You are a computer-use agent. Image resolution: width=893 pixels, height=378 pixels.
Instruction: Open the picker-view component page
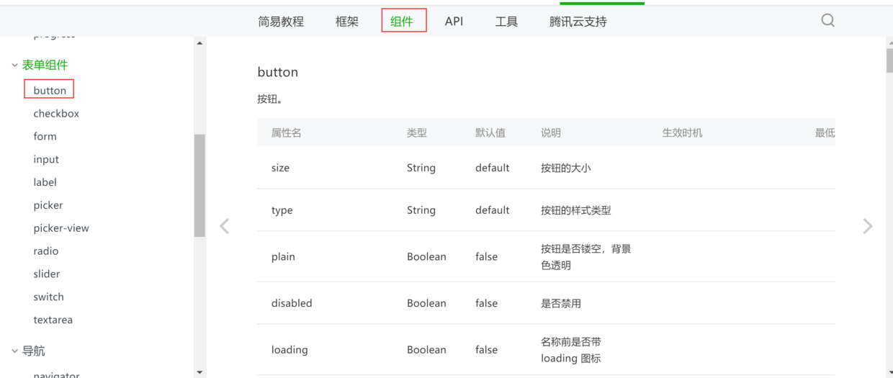click(61, 228)
